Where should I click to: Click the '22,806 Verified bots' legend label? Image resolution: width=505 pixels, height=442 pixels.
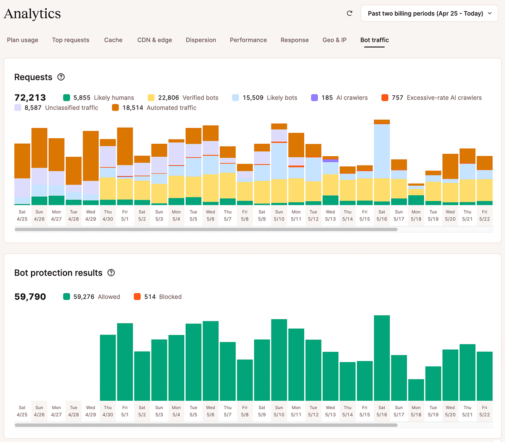[188, 97]
